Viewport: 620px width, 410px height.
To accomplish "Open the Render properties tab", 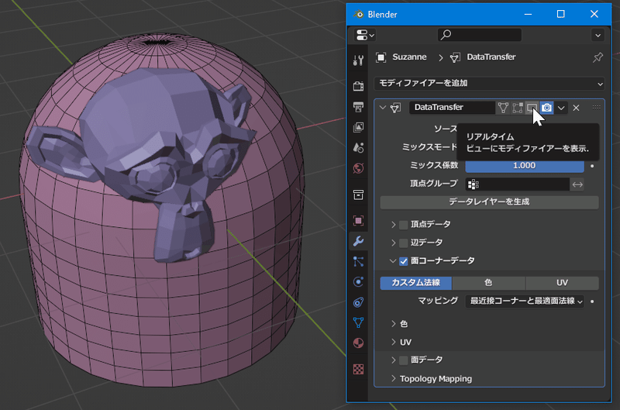I will [358, 86].
